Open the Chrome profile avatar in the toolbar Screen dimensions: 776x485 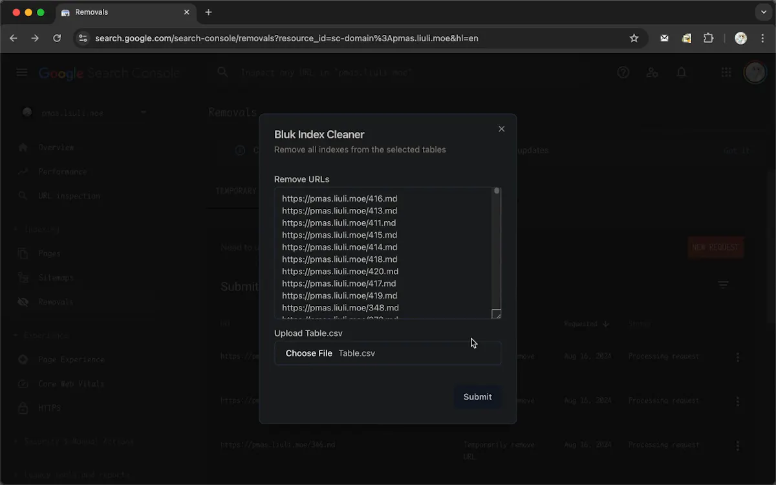click(741, 38)
